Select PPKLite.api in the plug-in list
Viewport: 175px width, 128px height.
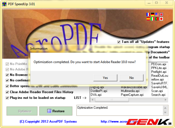point(159,68)
